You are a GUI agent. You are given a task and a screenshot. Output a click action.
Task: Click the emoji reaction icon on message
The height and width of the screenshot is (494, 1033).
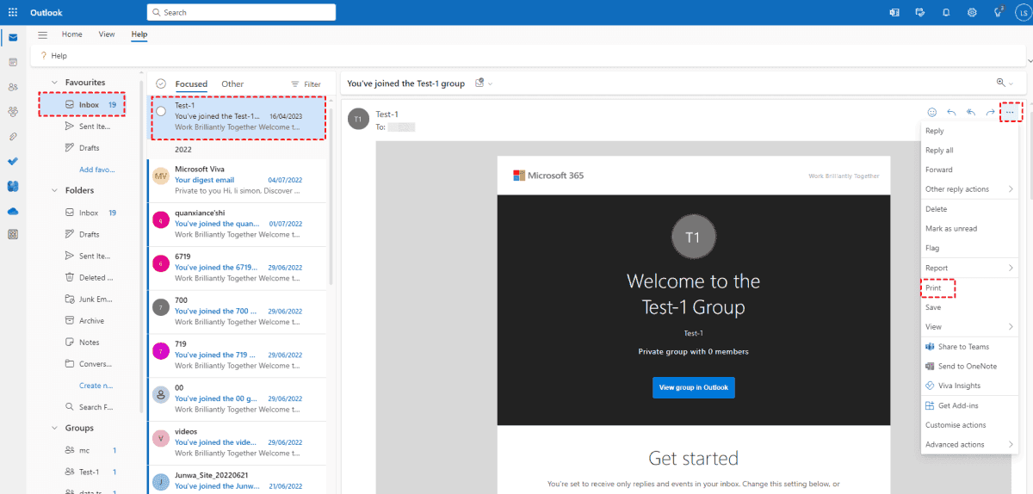point(931,112)
